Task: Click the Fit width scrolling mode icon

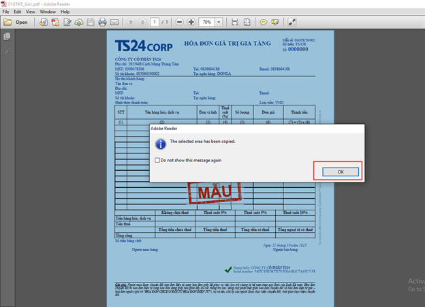Action: click(x=235, y=22)
